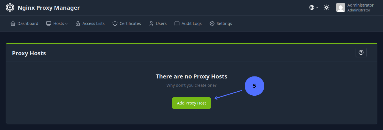Click the Add Proxy Host button

coord(191,103)
